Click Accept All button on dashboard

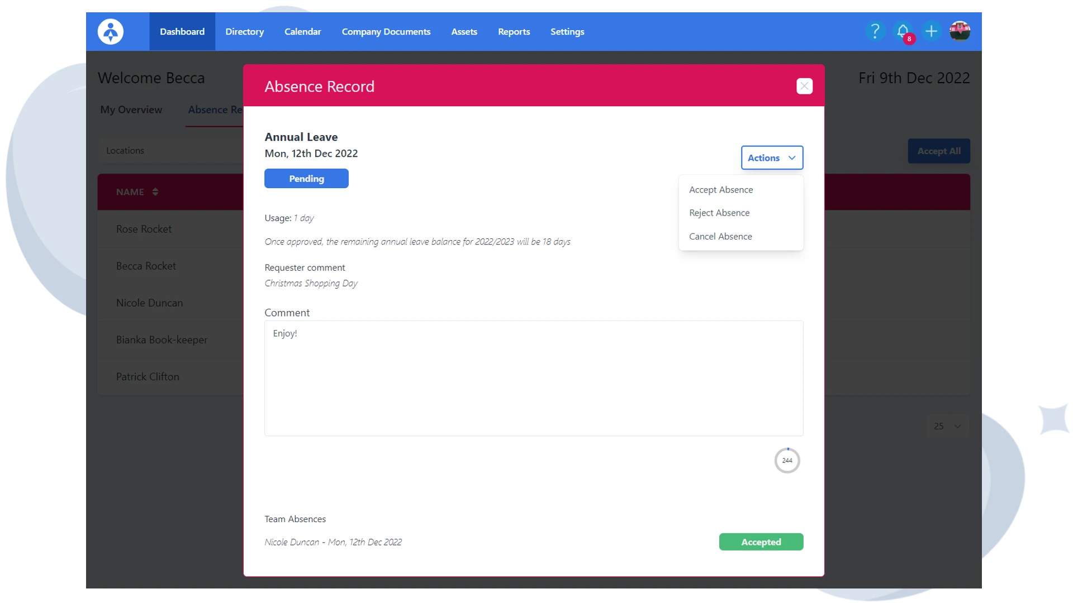pyautogui.click(x=938, y=150)
